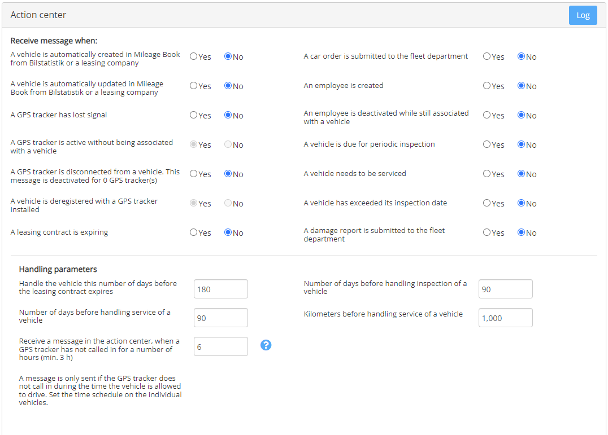Select No for car order submitted message
Screen dimensions: 608x435
tap(521, 56)
